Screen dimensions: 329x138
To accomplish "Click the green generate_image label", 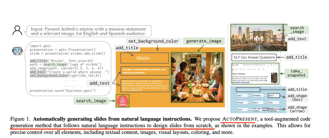I will pos(203,41).
